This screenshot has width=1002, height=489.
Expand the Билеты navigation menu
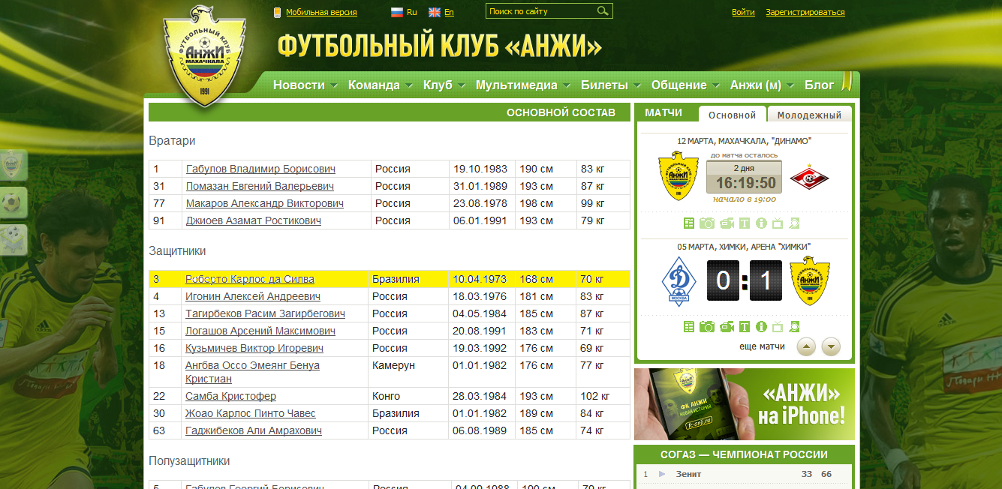pyautogui.click(x=611, y=85)
